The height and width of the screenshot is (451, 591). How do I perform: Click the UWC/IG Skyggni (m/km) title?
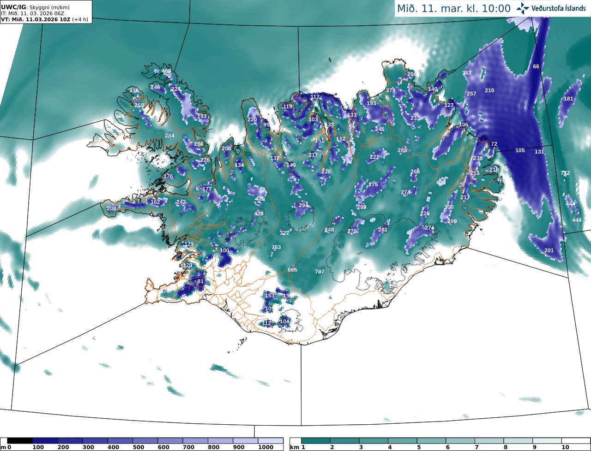click(x=36, y=7)
